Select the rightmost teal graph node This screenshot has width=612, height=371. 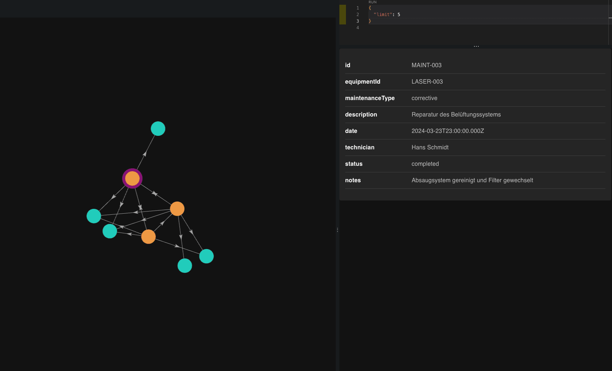point(207,256)
